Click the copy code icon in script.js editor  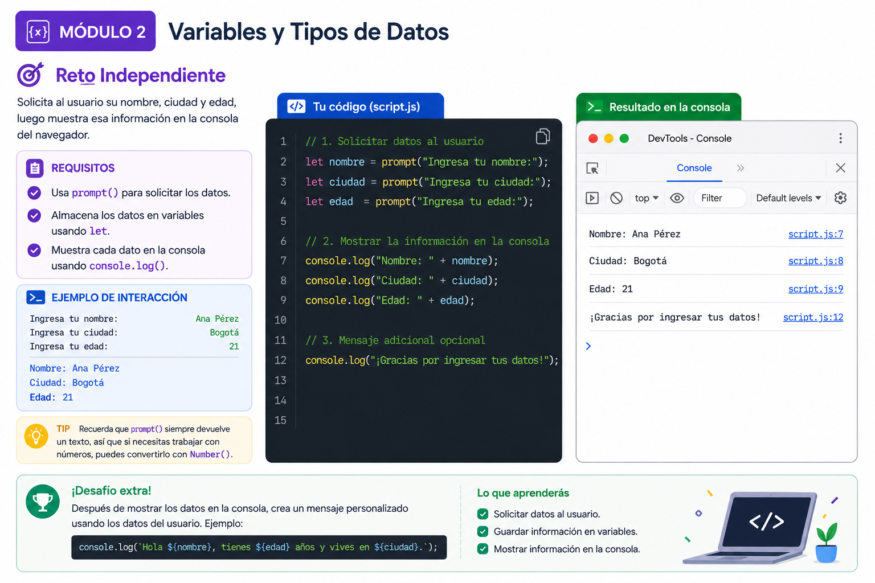(x=543, y=136)
